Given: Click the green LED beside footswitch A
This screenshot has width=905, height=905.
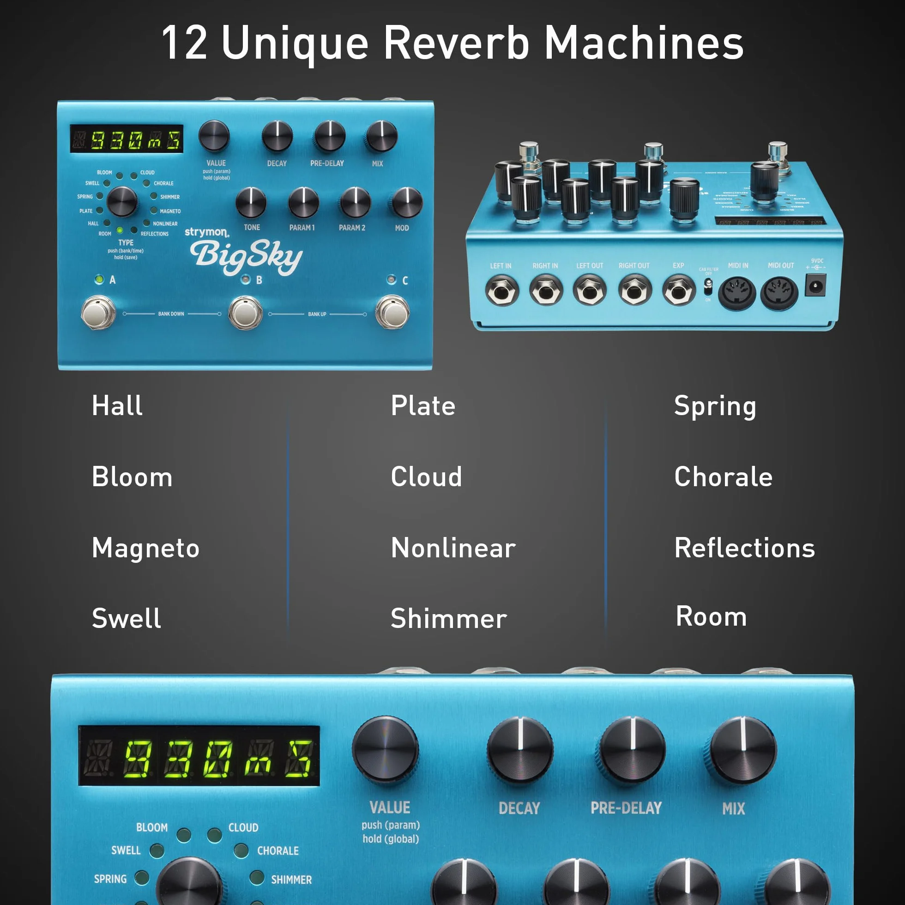Looking at the screenshot, I should tap(99, 279).
